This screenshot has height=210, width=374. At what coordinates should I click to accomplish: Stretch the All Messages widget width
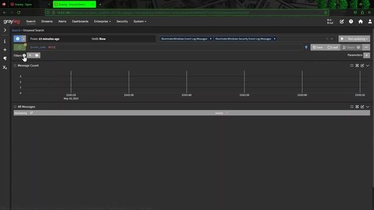(357, 107)
